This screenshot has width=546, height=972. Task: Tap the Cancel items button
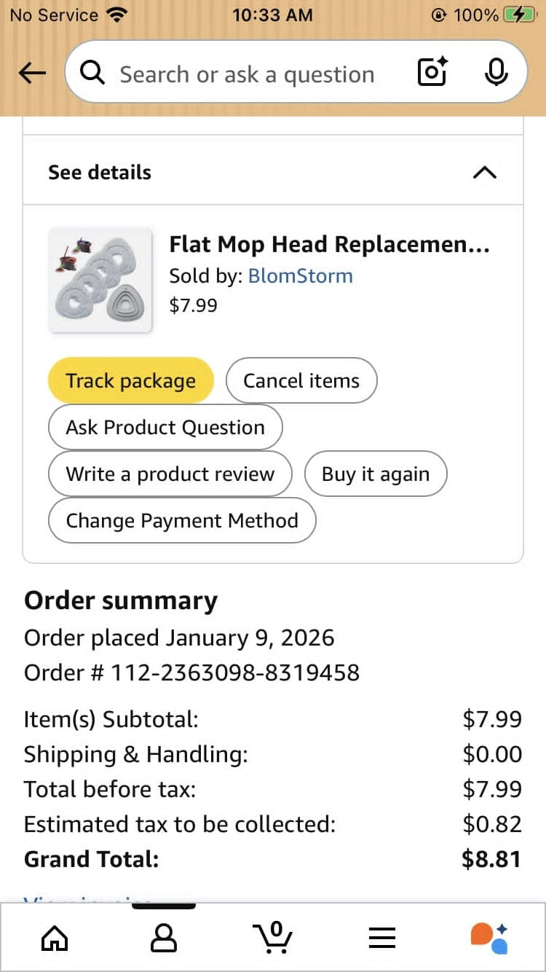pos(301,380)
